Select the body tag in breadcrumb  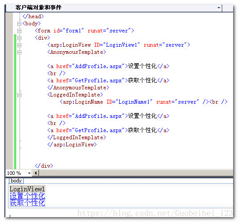16,181
